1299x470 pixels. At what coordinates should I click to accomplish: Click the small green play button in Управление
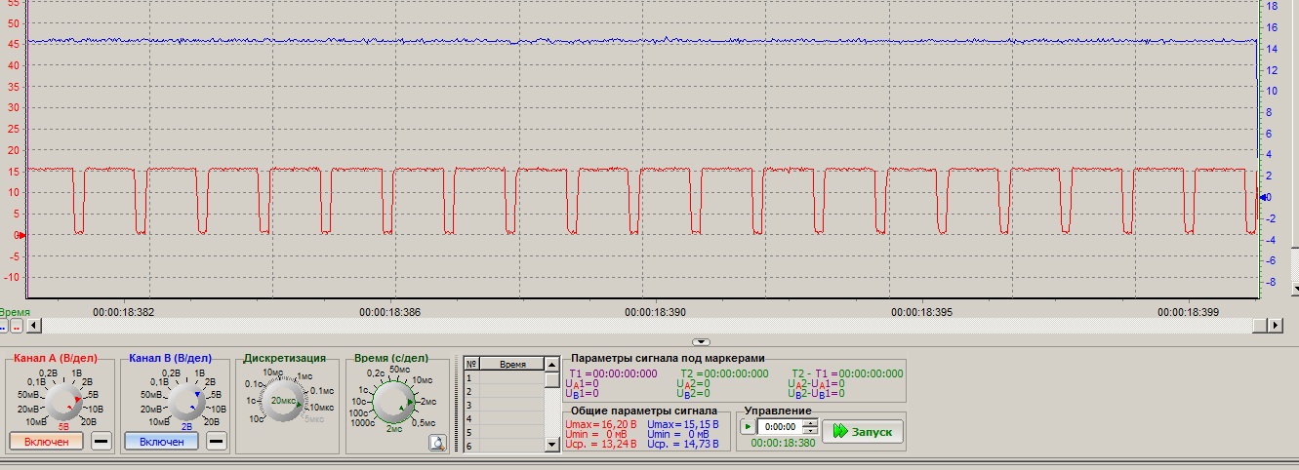coord(747,427)
